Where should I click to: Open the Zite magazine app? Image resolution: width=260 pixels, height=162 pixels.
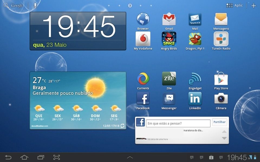(169, 78)
